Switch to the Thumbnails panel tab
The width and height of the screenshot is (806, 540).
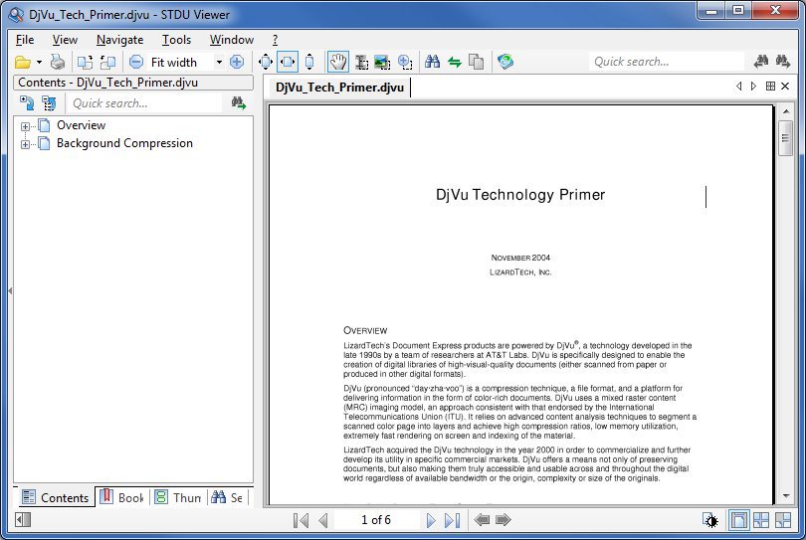pos(178,497)
